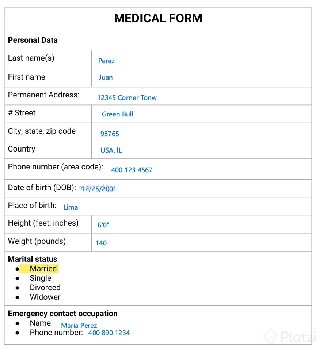Viewport: 319px width, 349px height.
Task: Click the Country field showing USA, IL
Action: coord(111,150)
